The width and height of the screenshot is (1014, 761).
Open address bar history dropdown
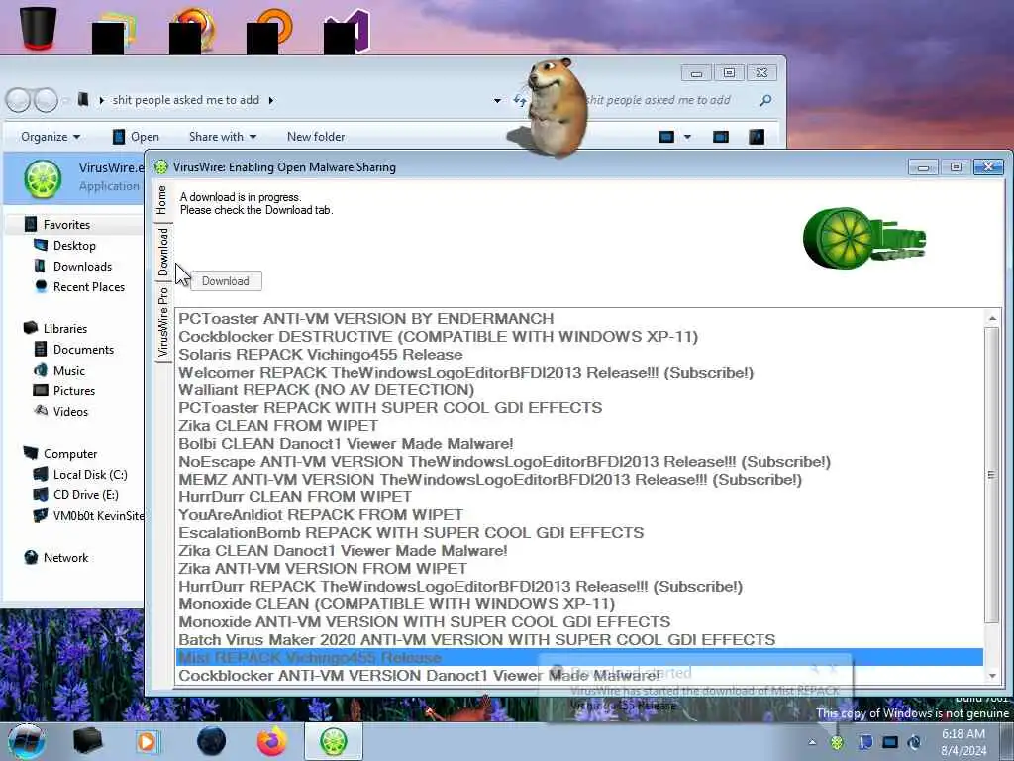[497, 100]
